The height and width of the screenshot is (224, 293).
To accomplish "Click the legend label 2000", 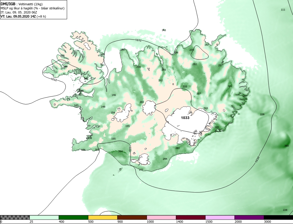I will (x=238, y=222).
